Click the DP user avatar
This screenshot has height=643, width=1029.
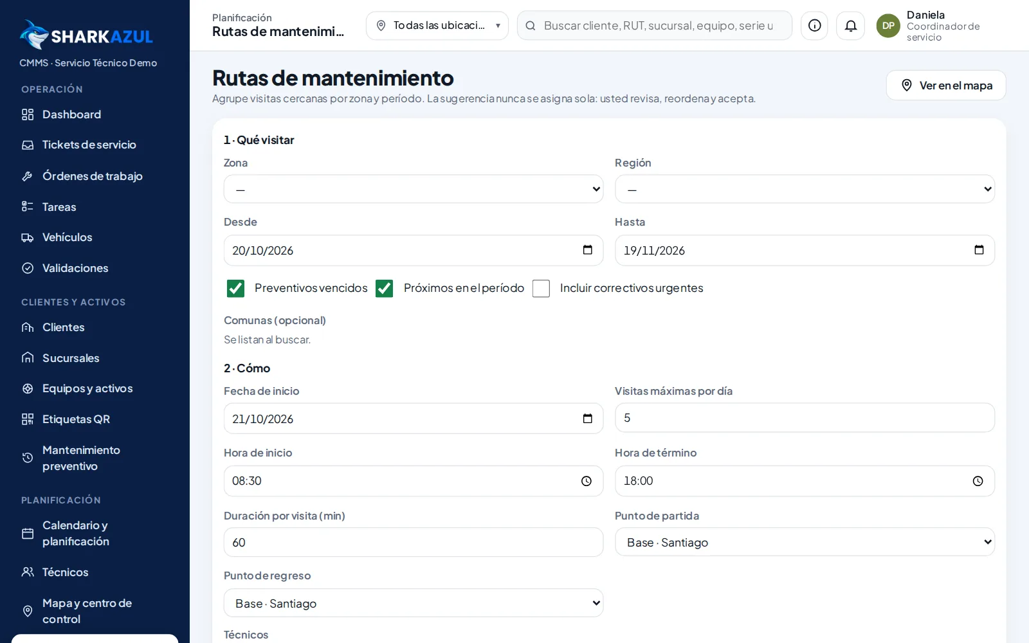click(x=888, y=26)
